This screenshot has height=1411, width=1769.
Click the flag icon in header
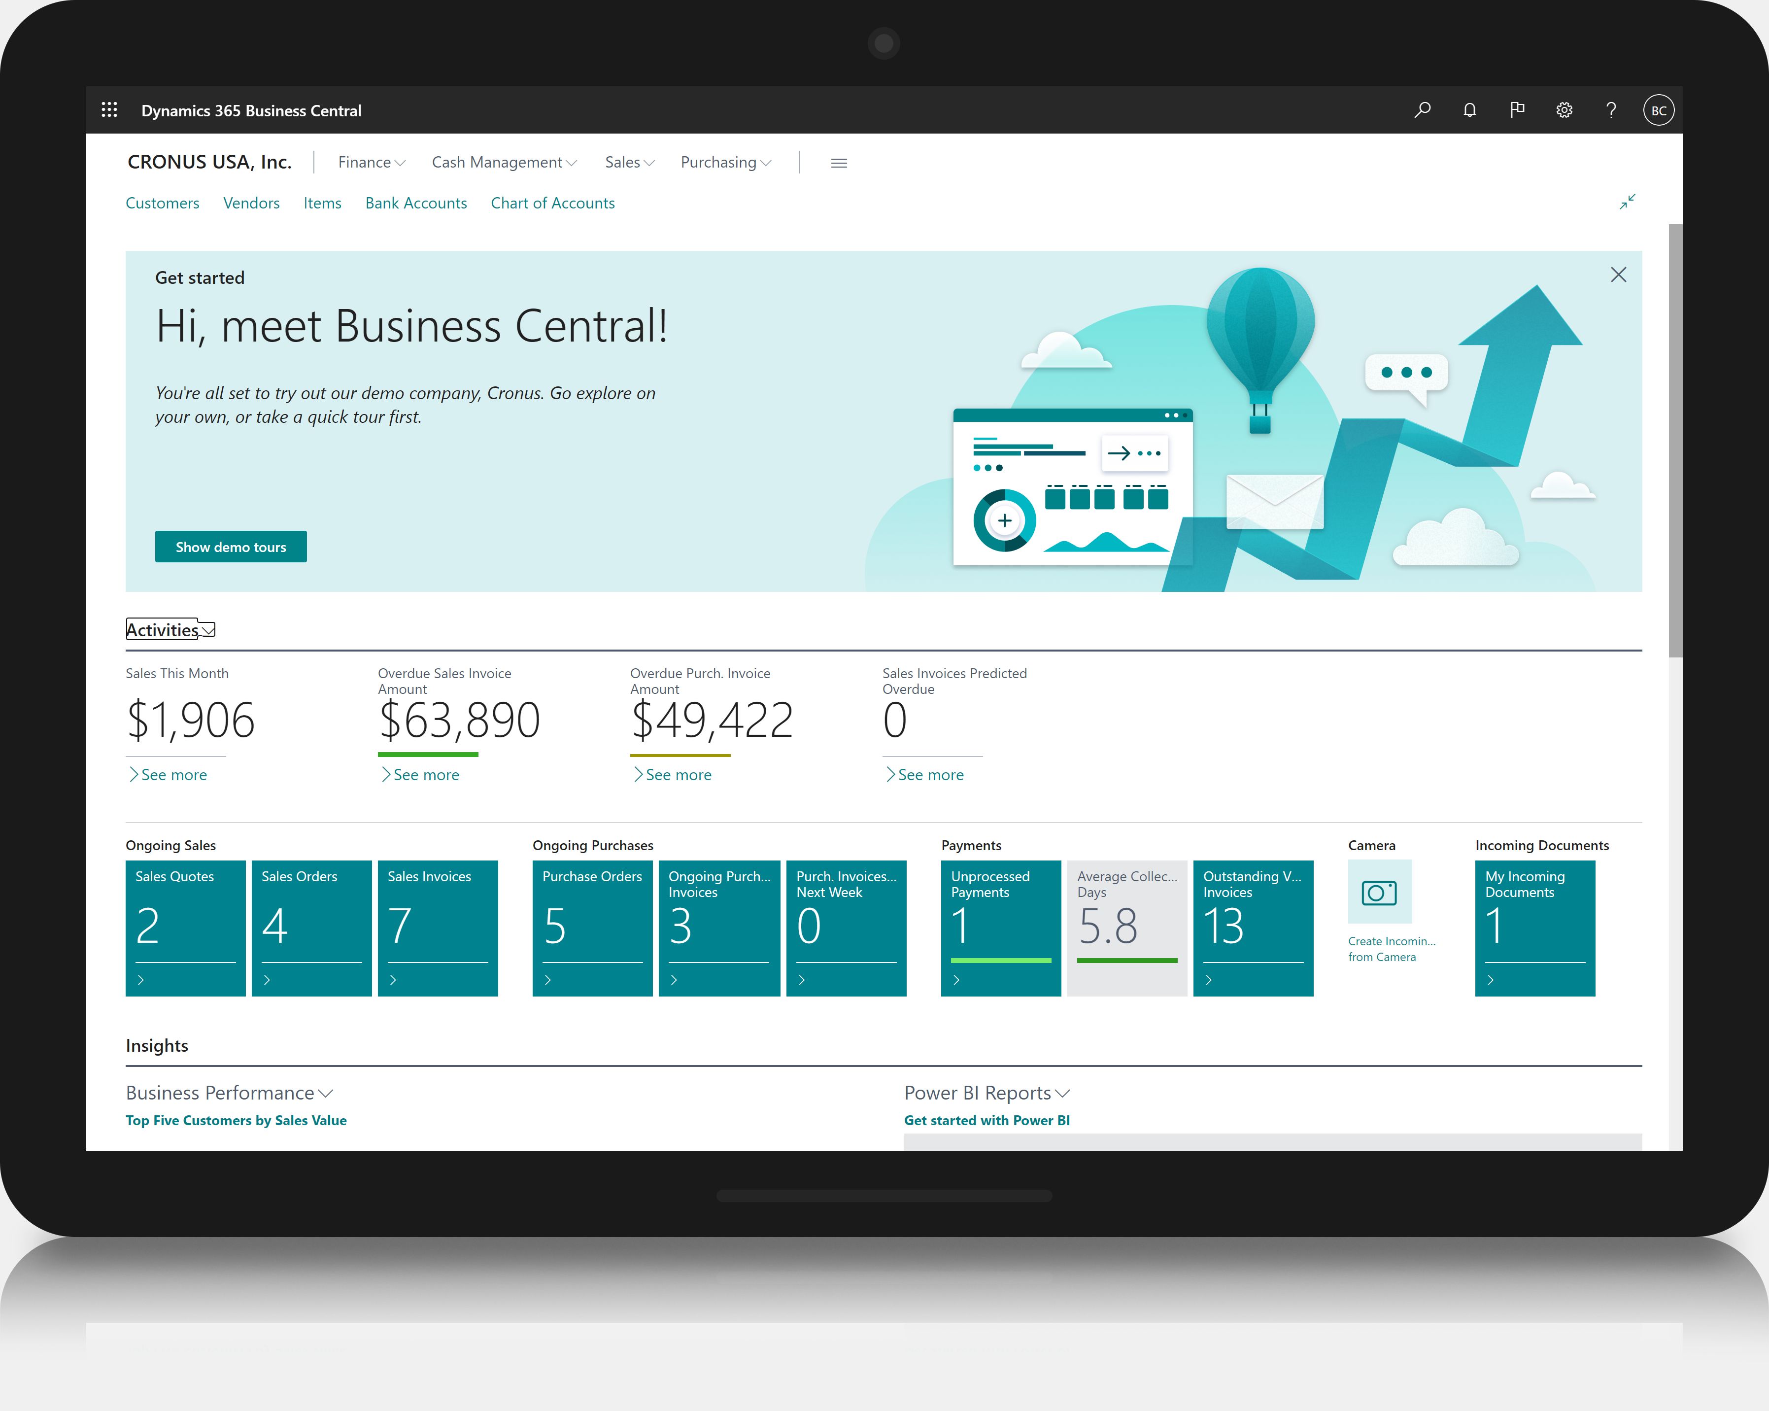coord(1516,110)
